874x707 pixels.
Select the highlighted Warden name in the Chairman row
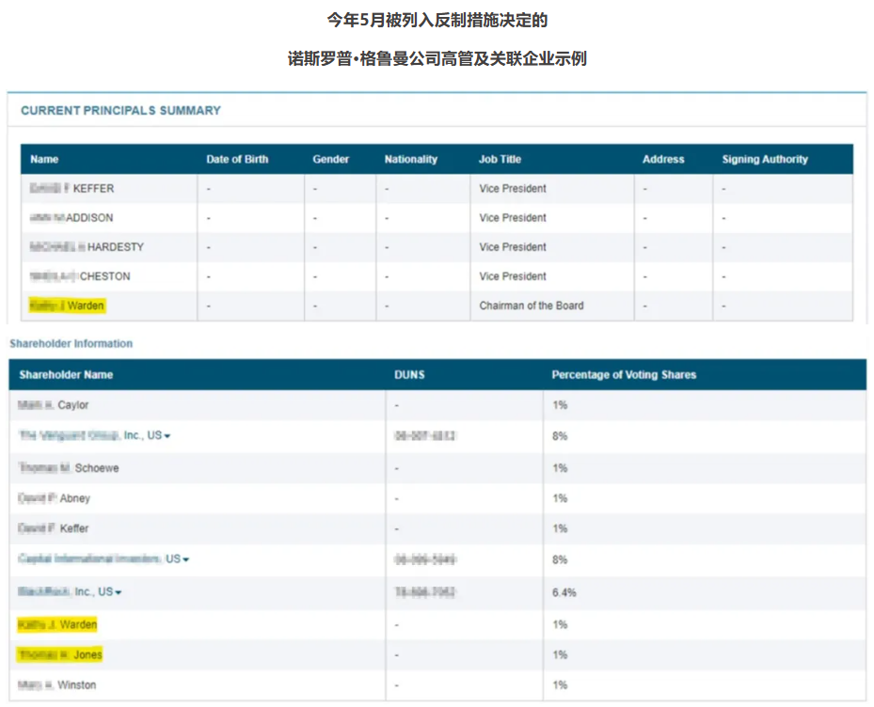tap(67, 306)
